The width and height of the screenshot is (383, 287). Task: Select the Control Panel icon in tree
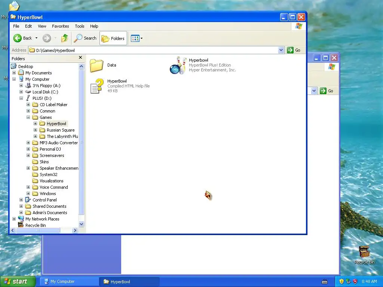[x=28, y=200]
